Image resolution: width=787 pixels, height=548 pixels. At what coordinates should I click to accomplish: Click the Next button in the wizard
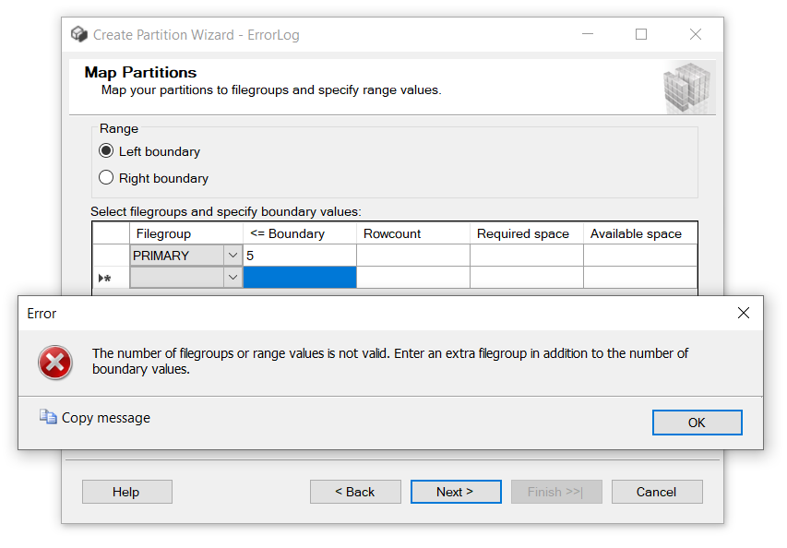tap(456, 492)
